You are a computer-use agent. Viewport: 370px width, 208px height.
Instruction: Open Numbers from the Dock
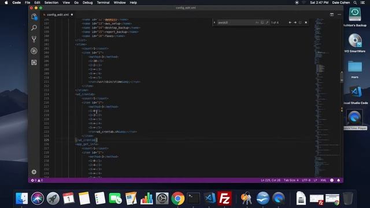[146, 198]
